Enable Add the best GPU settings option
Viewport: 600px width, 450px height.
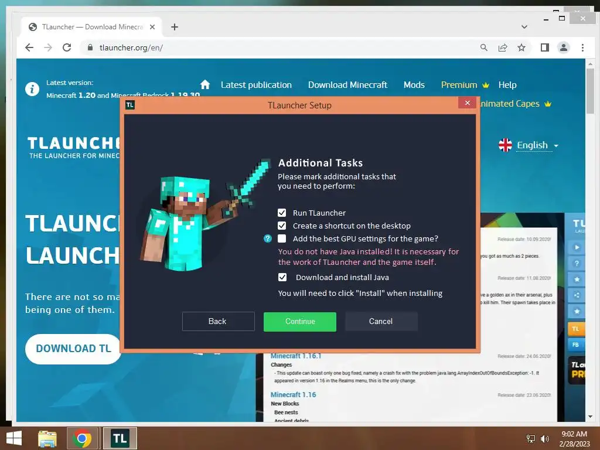(282, 239)
